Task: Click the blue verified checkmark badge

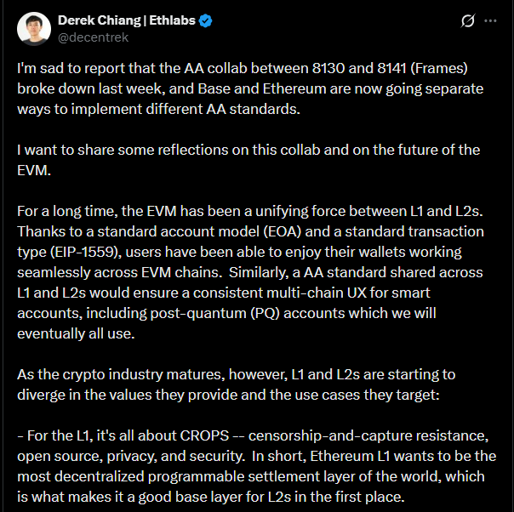Action: click(206, 20)
